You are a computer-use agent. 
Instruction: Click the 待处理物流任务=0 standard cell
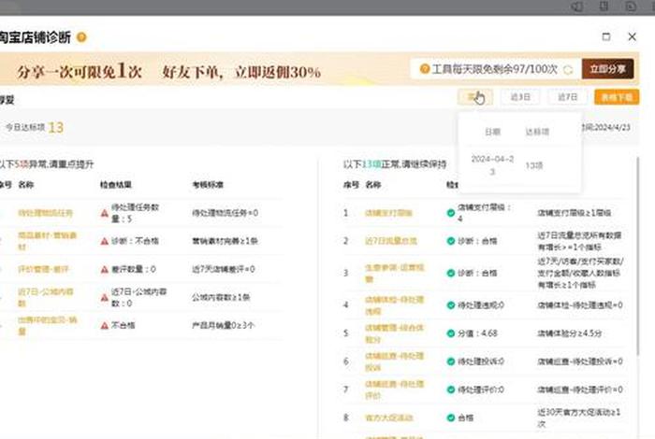tap(226, 213)
